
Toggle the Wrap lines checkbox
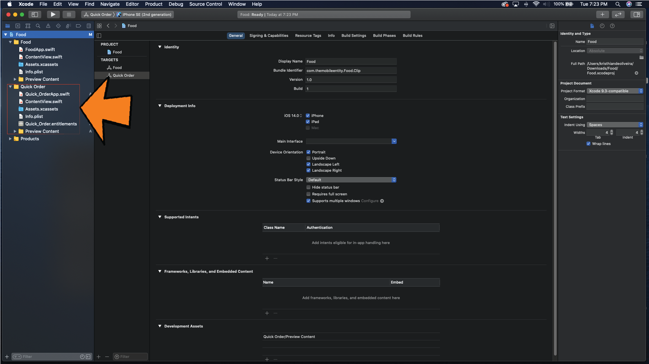click(x=588, y=144)
